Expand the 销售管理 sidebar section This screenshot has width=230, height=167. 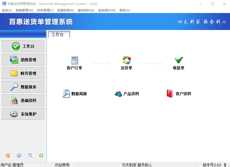pos(23,60)
